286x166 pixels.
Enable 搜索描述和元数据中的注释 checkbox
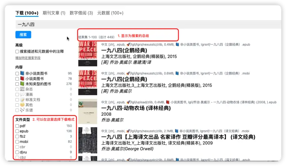(17, 51)
